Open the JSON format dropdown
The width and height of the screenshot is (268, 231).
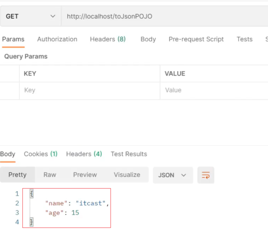click(173, 175)
